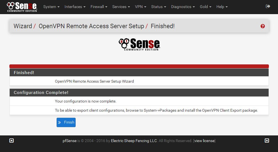Viewport: 278px width, 152px height.
Task: Open the Gold menu
Action: [x=206, y=7]
